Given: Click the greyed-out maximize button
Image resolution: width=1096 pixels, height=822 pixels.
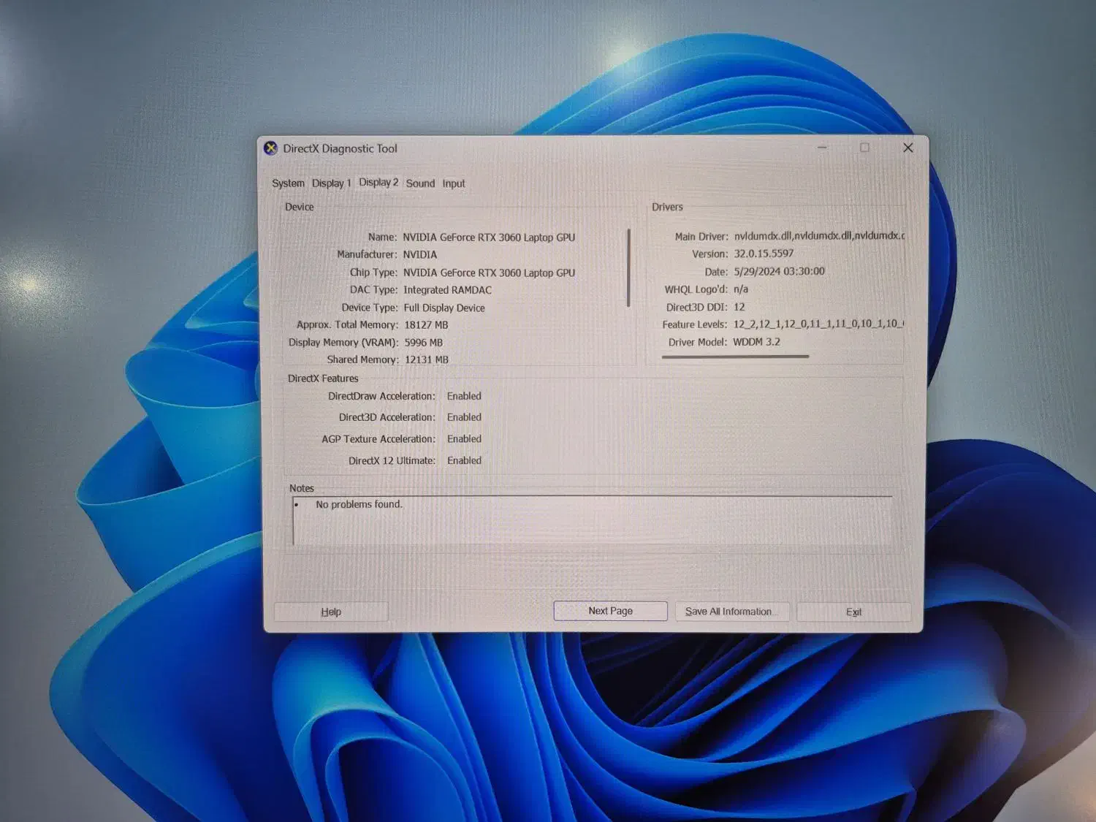Looking at the screenshot, I should (x=864, y=148).
